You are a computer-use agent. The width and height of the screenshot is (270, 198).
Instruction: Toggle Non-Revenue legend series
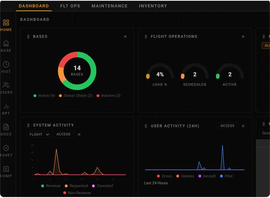pos(77,193)
